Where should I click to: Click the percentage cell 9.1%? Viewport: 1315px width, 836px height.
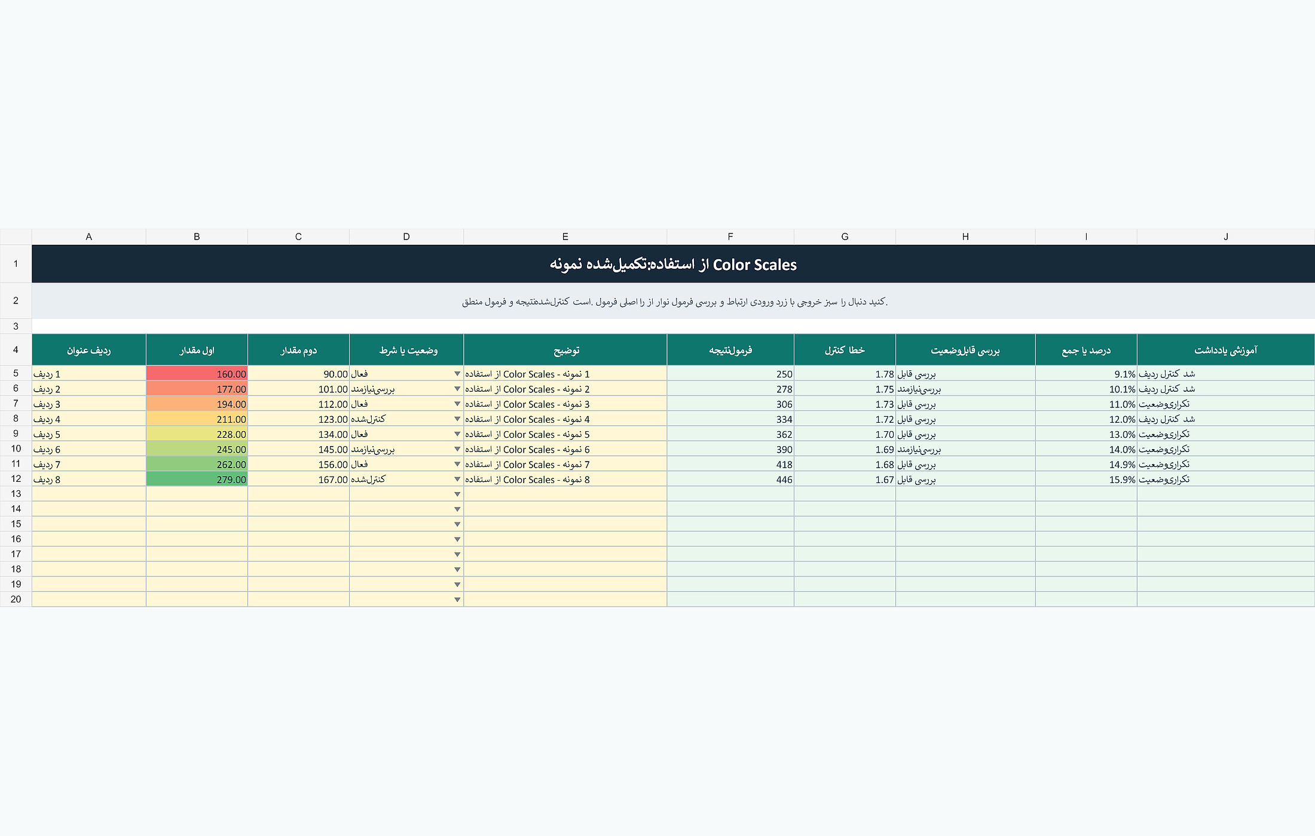coord(1086,374)
